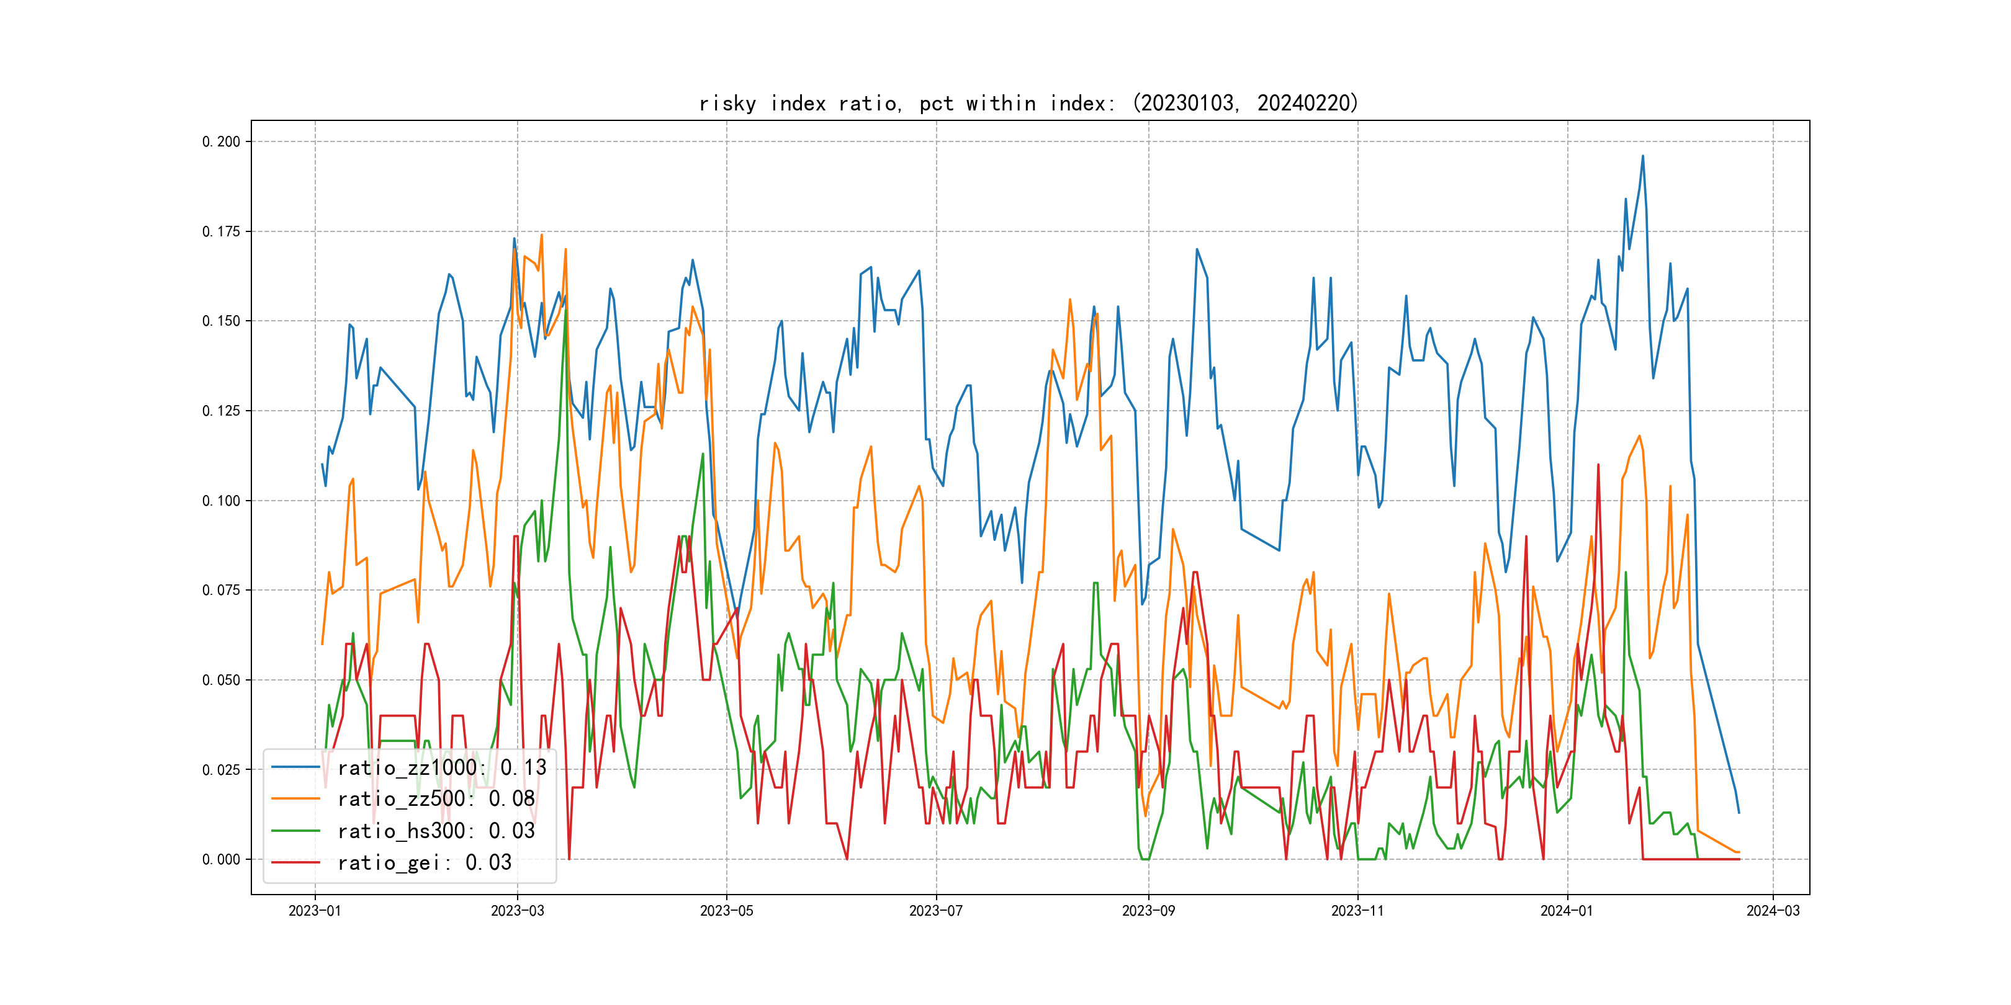
Task: Click the ratio_zz1000 legend entry
Action: (x=441, y=768)
